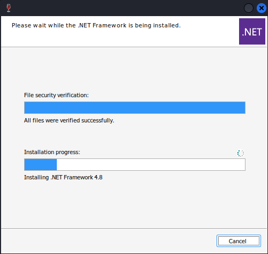Click the 'Installation progress:' label
This screenshot has height=254, width=268.
(x=52, y=152)
